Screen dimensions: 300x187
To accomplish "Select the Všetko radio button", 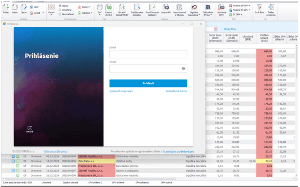I will pyautogui.click(x=59, y=5).
